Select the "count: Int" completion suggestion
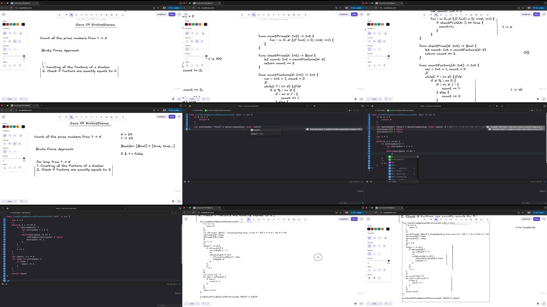 257,134
